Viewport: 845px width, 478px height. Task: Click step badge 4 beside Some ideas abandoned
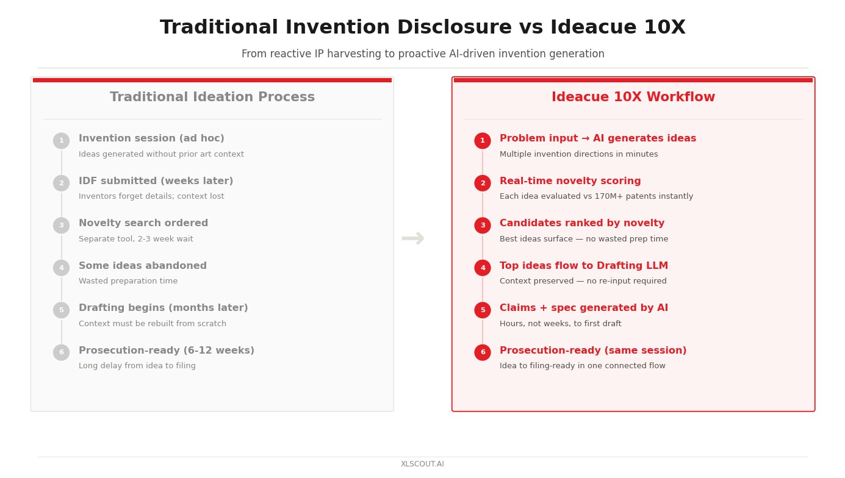tap(61, 268)
